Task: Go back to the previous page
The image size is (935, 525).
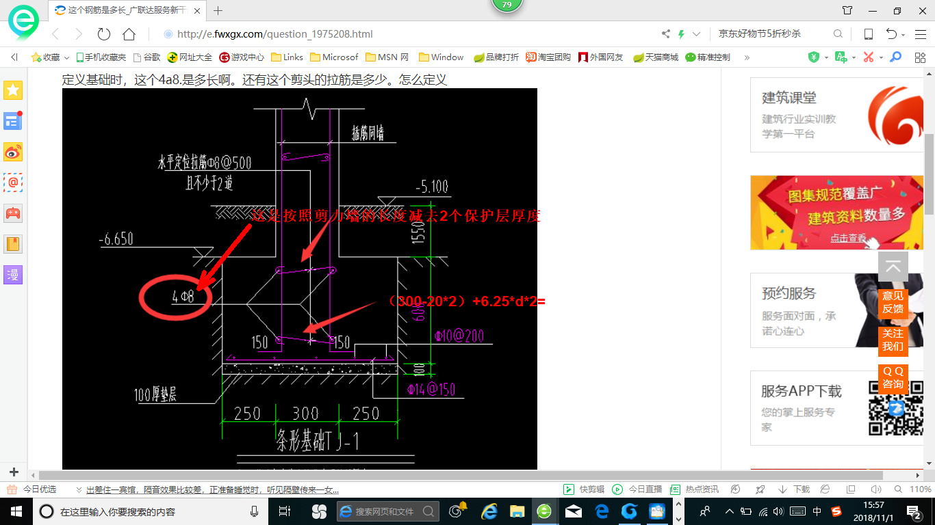Action: tap(56, 34)
